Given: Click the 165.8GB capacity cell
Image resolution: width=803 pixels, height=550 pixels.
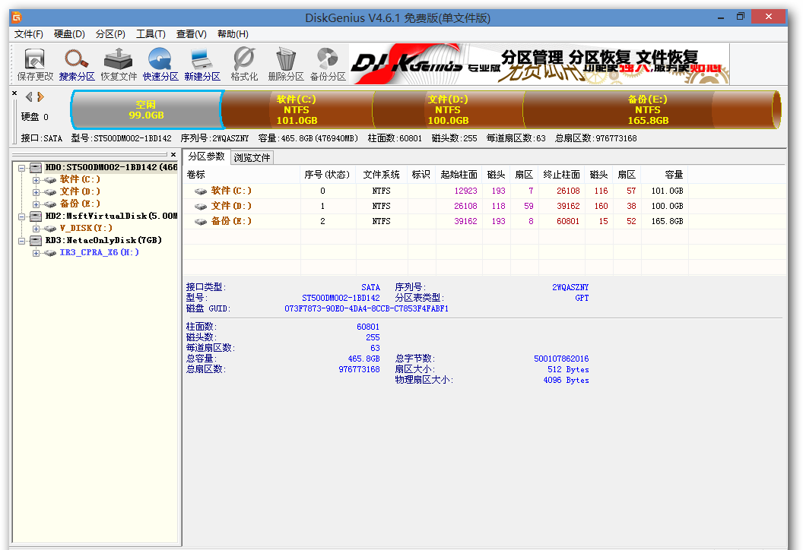Looking at the screenshot, I should 667,222.
